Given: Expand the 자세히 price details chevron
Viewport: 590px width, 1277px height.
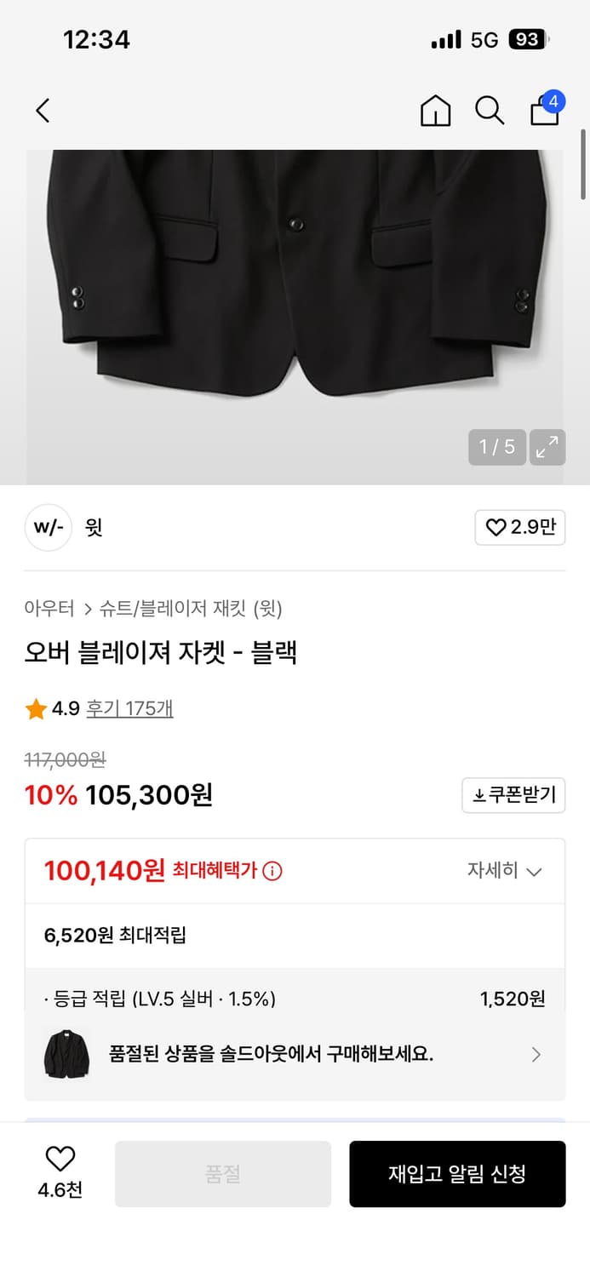Looking at the screenshot, I should [x=535, y=871].
